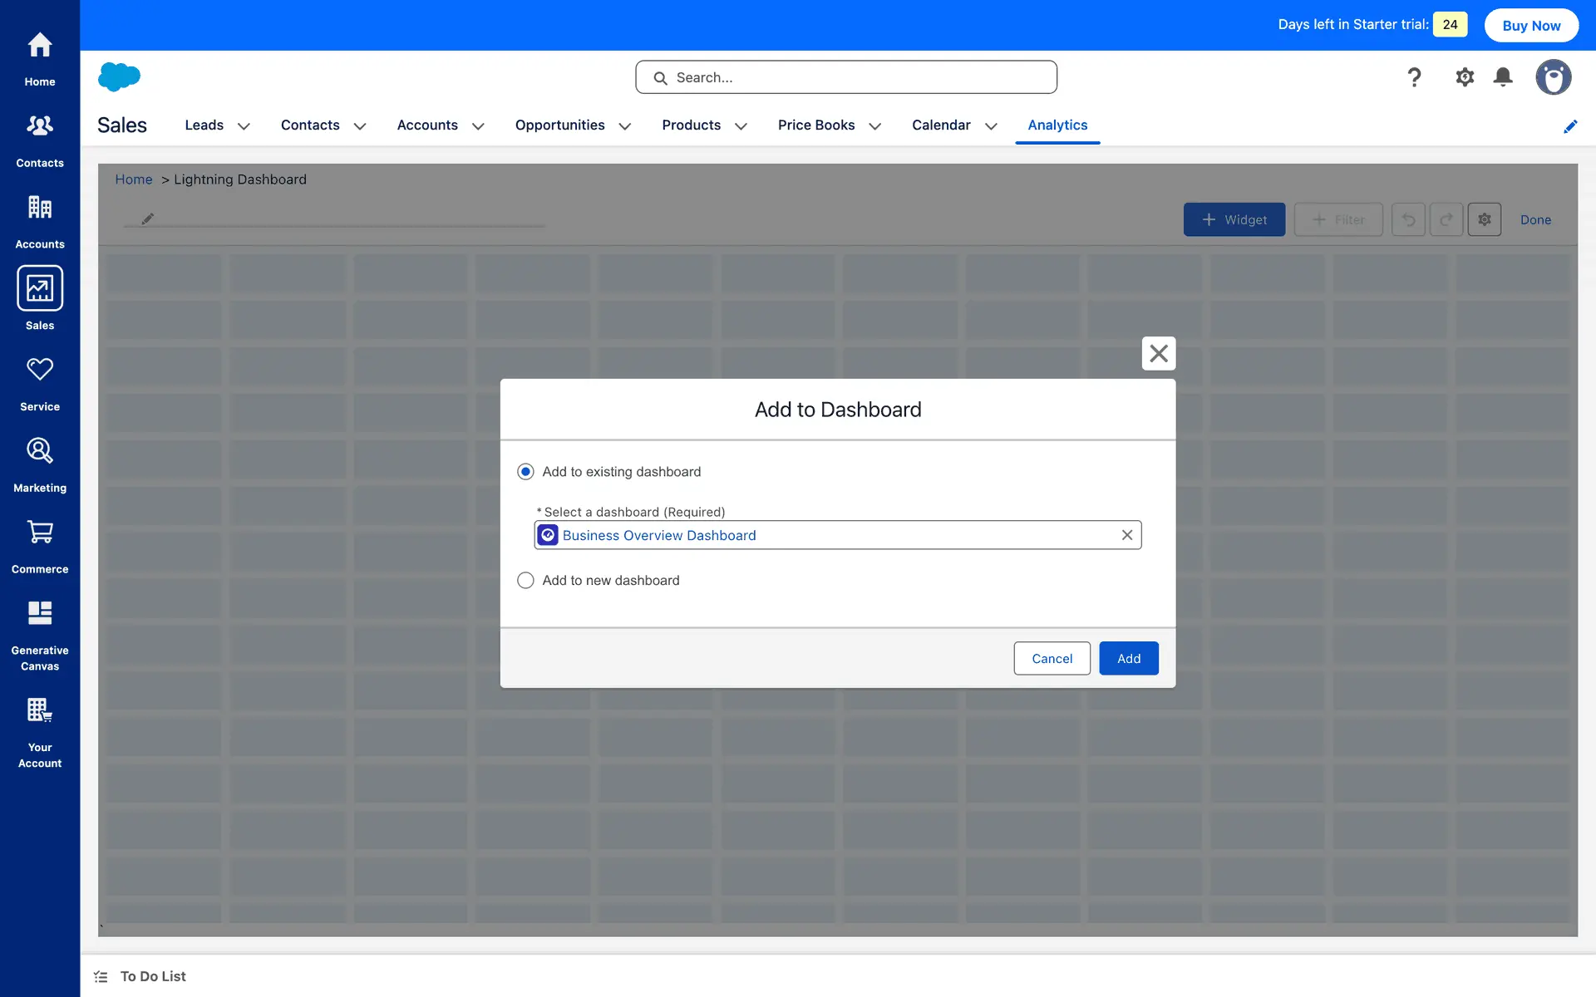
Task: Click the Marketing sidebar icon
Action: click(39, 451)
